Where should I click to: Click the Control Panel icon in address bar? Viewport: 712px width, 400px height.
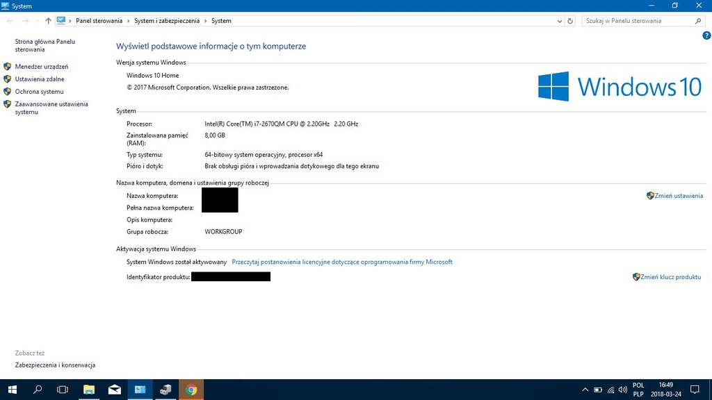coord(61,20)
